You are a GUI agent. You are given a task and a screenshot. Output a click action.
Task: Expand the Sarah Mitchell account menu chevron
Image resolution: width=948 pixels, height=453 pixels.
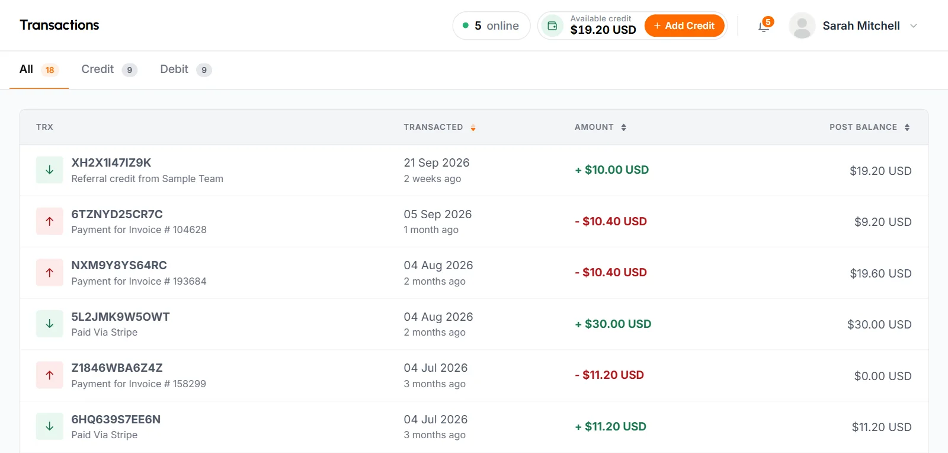914,26
